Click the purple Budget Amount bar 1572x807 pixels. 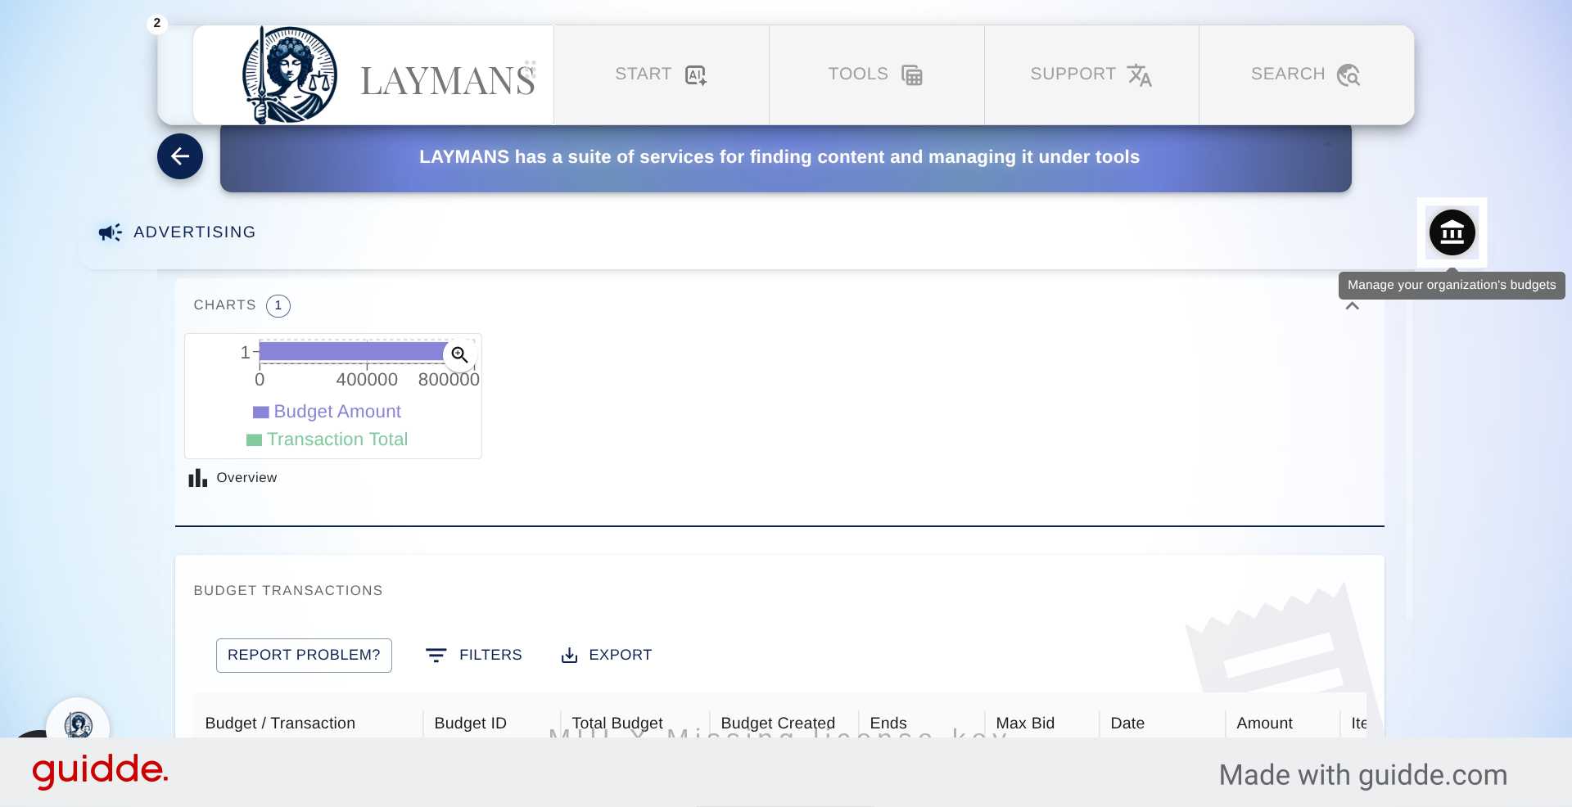[x=352, y=352]
